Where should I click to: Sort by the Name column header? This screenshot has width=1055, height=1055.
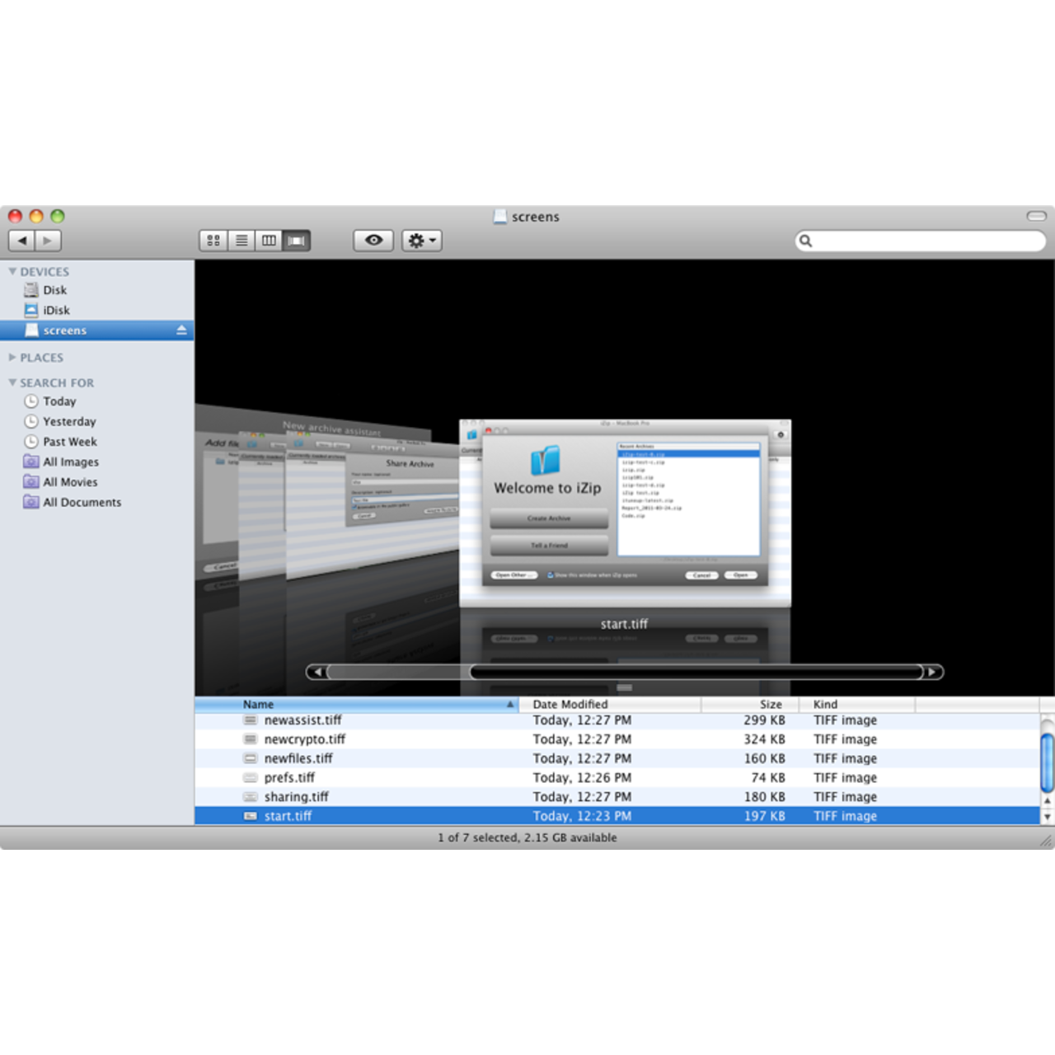tap(356, 705)
